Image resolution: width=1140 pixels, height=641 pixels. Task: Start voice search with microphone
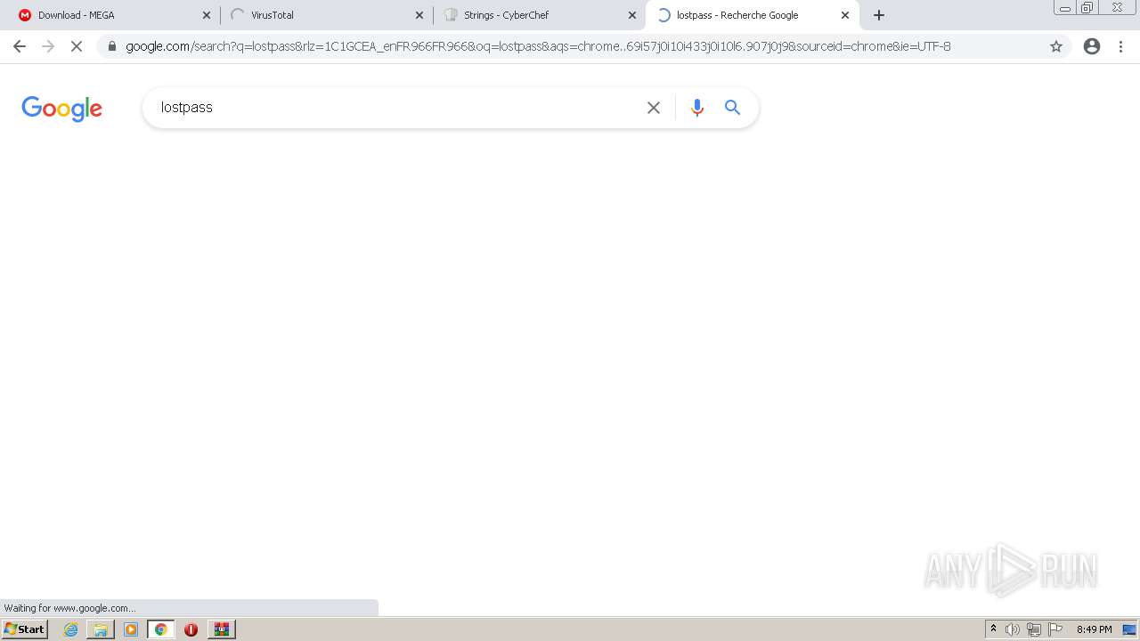point(697,108)
